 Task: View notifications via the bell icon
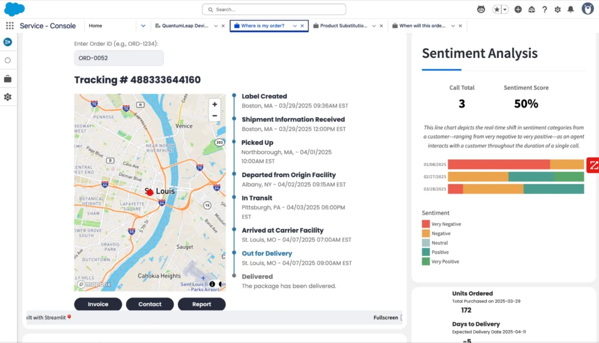(x=571, y=9)
